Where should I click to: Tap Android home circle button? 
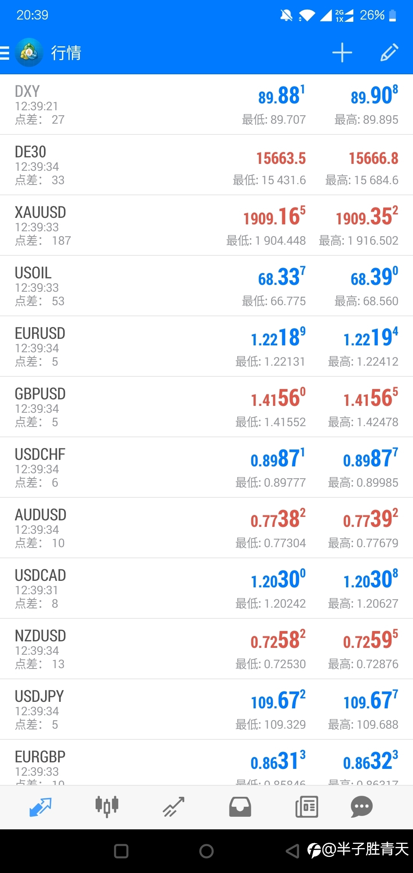click(x=206, y=851)
